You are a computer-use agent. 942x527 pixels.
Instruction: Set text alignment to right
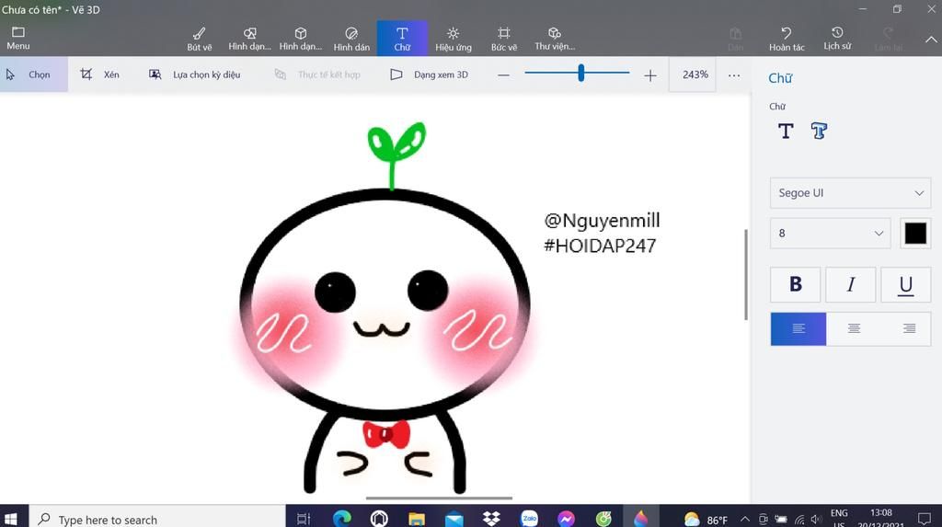click(x=909, y=328)
